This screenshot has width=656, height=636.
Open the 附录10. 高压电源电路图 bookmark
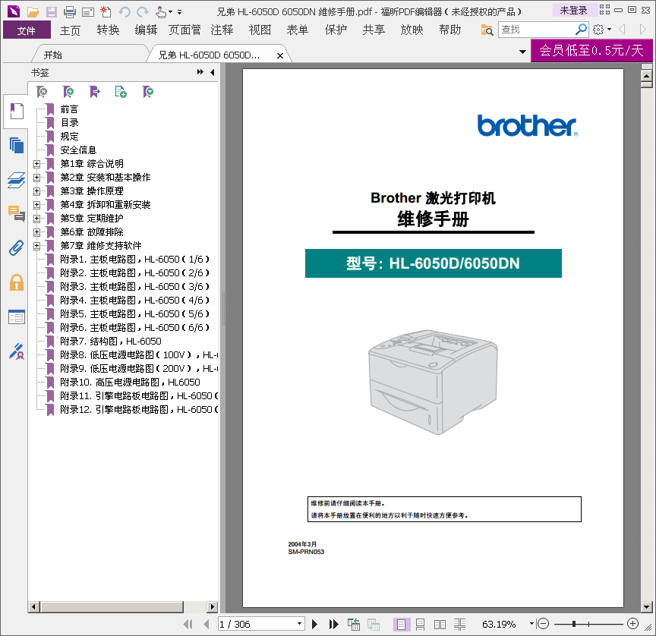(x=130, y=383)
